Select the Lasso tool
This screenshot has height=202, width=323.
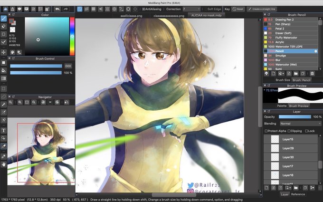pyautogui.click(x=3, y=96)
